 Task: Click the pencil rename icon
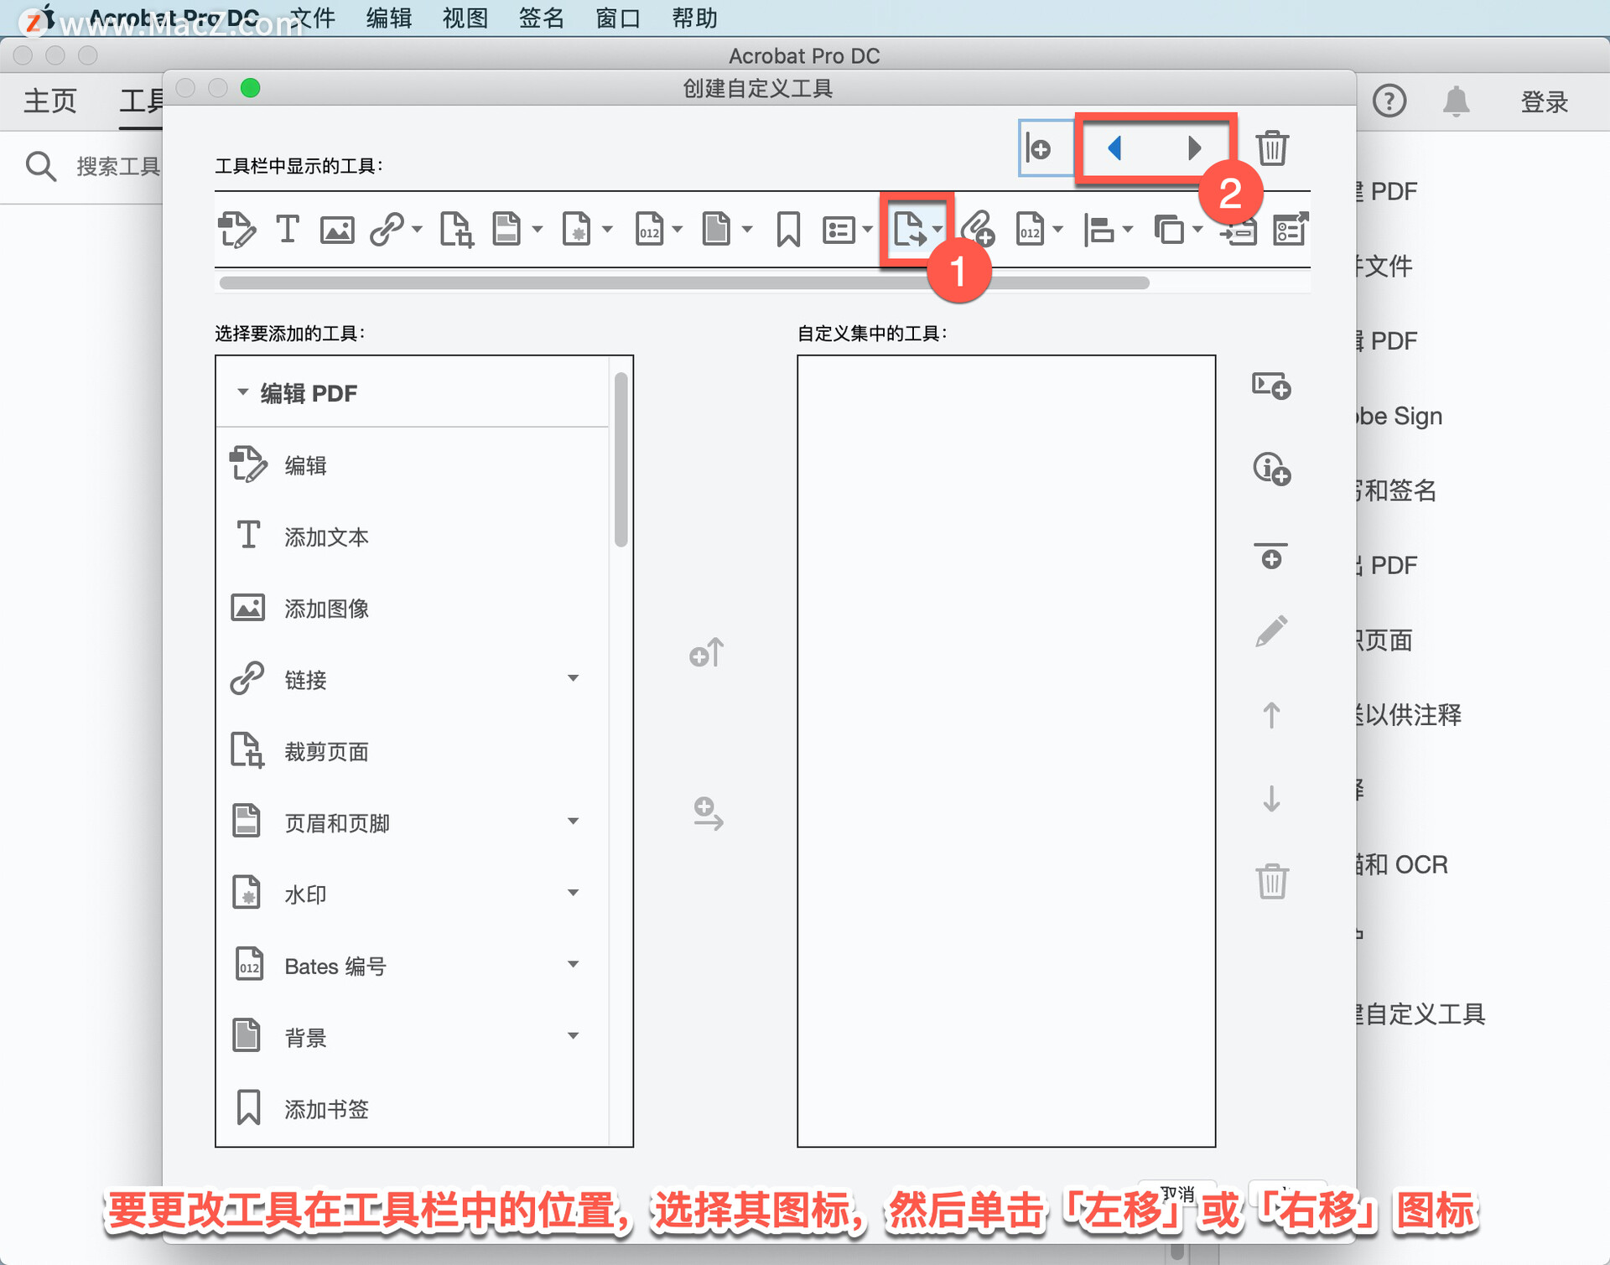pyautogui.click(x=1271, y=631)
